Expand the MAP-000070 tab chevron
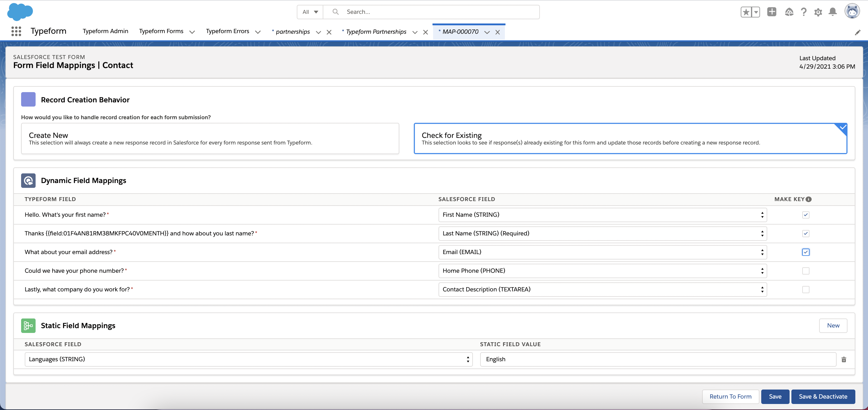This screenshot has height=410, width=868. click(x=487, y=32)
